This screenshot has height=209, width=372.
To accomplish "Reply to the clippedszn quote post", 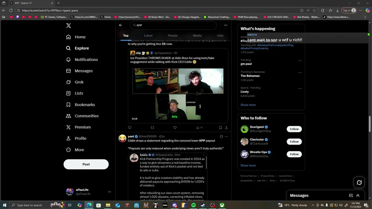I will click(x=130, y=127).
